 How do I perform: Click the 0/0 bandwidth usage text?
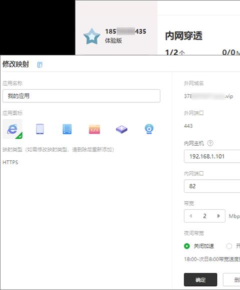[231, 52]
